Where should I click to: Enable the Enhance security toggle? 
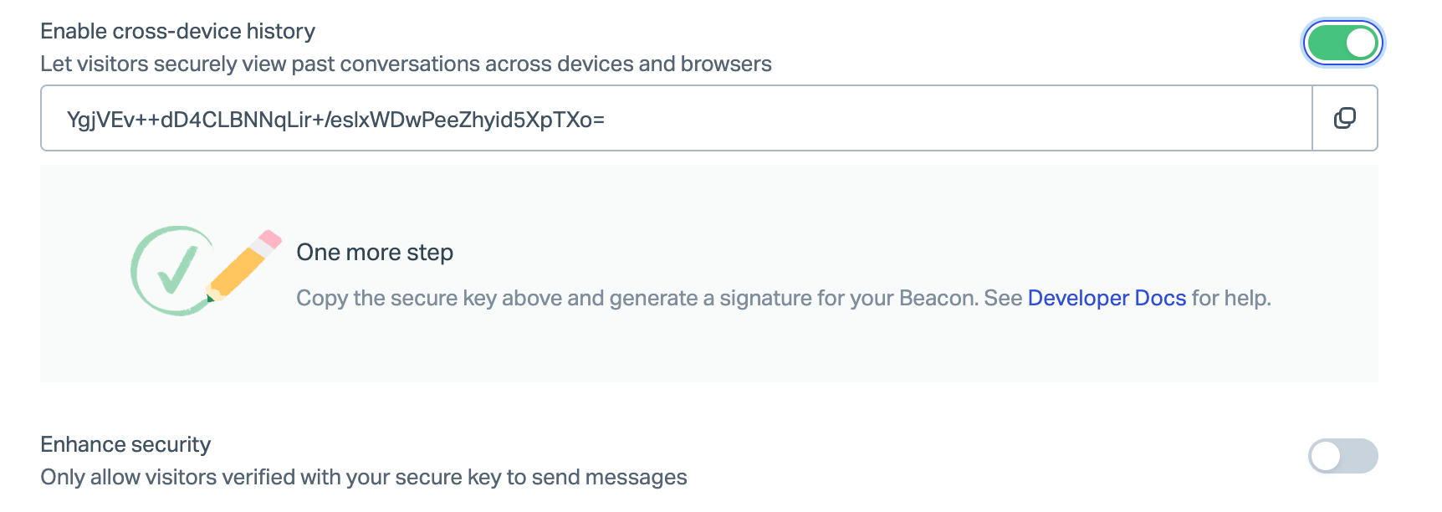tap(1342, 456)
